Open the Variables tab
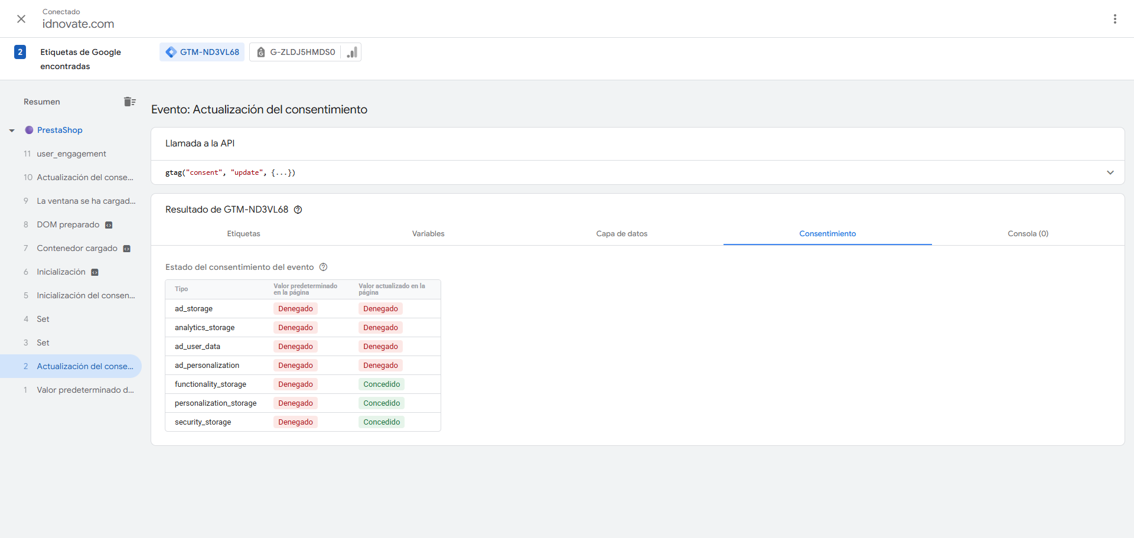Image resolution: width=1134 pixels, height=538 pixels. click(428, 234)
